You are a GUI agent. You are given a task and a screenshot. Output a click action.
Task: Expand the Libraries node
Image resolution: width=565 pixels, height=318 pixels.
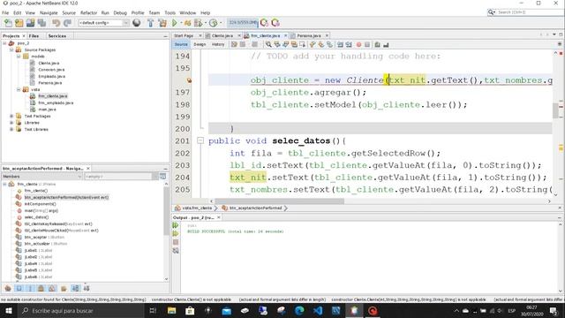(x=11, y=123)
